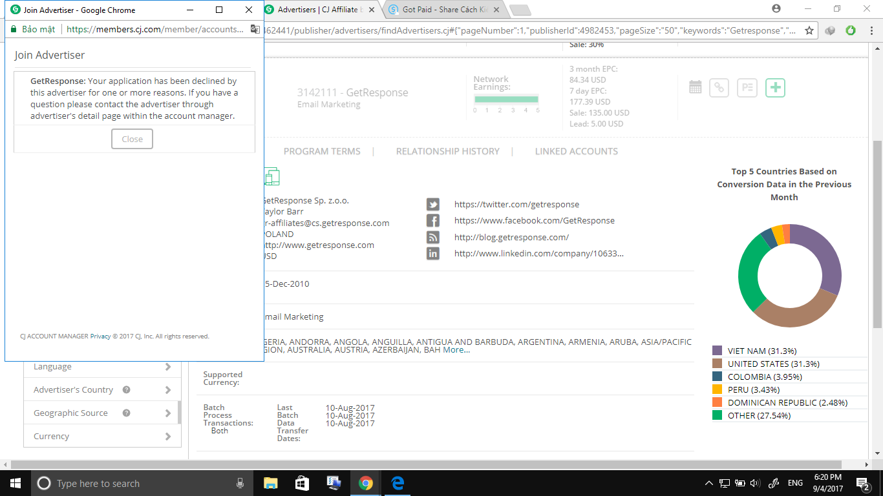Click the devices icon below the tabs
The width and height of the screenshot is (883, 496).
(271, 176)
